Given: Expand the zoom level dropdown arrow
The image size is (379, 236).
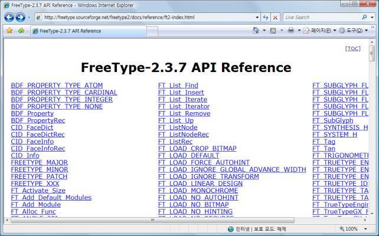Looking at the screenshot, I should pos(365,229).
